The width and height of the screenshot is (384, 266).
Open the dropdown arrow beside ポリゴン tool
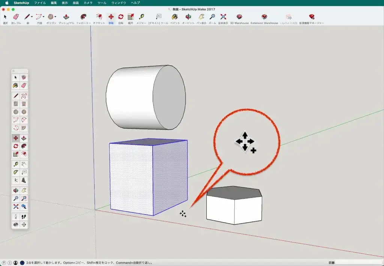(x=55, y=16)
